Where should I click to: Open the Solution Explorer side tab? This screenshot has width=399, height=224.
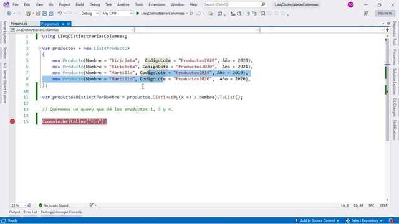click(395, 81)
